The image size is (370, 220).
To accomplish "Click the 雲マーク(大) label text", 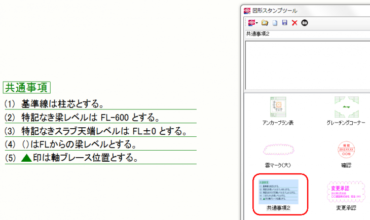I will [278, 165].
